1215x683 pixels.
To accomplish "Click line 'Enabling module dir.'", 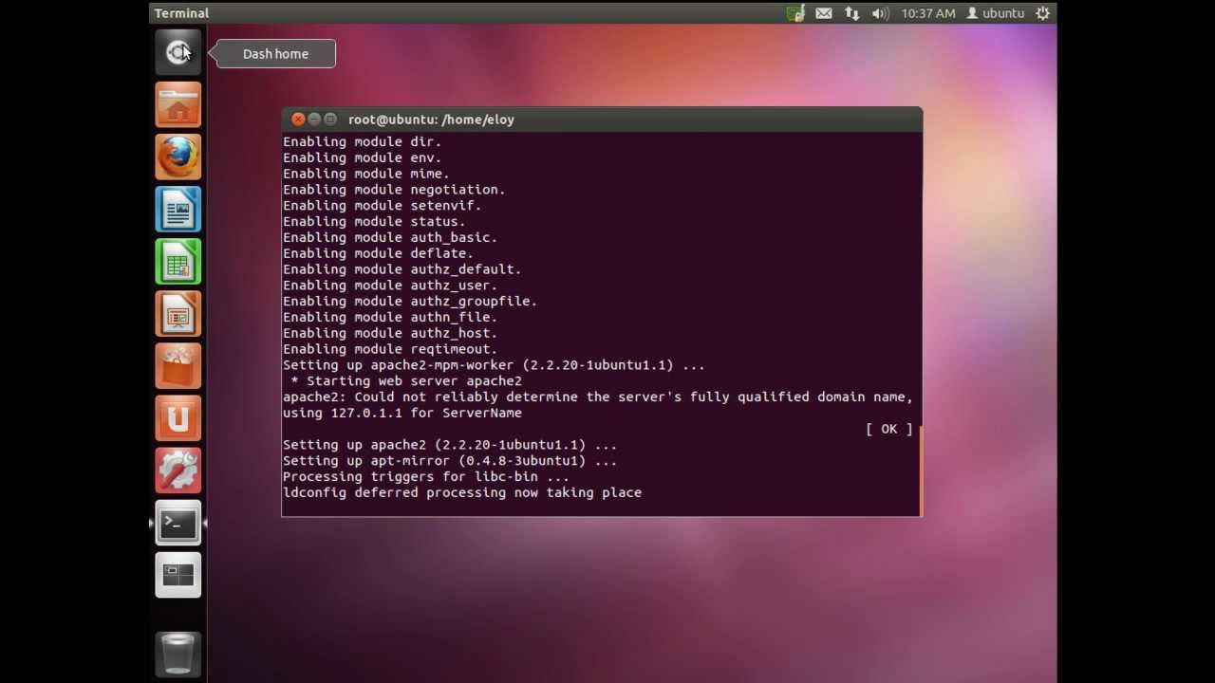I will coord(362,141).
